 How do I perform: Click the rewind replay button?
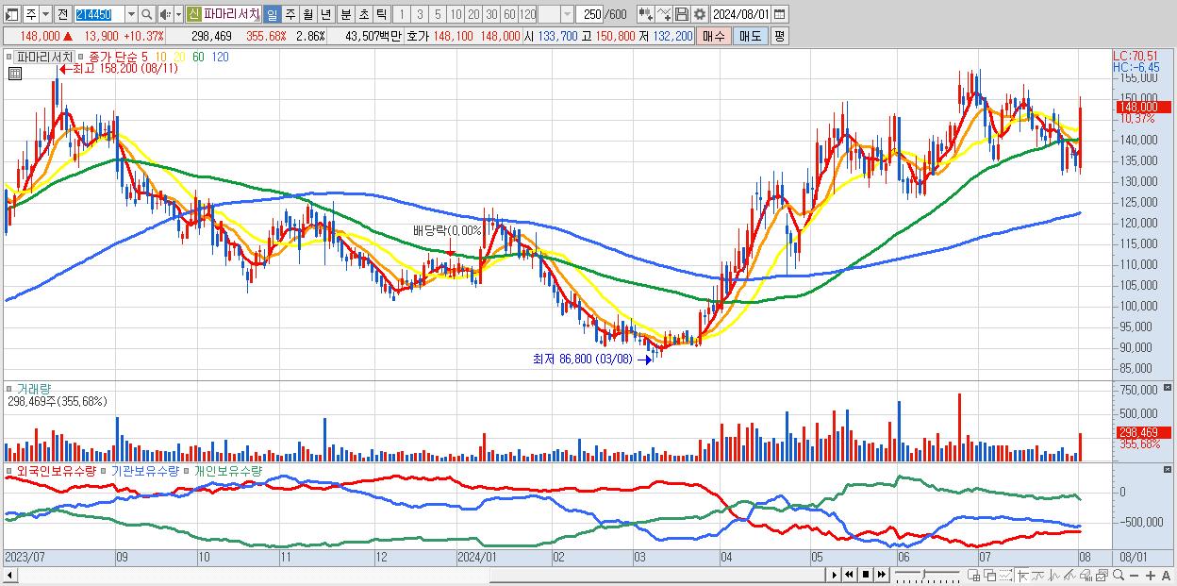point(849,575)
